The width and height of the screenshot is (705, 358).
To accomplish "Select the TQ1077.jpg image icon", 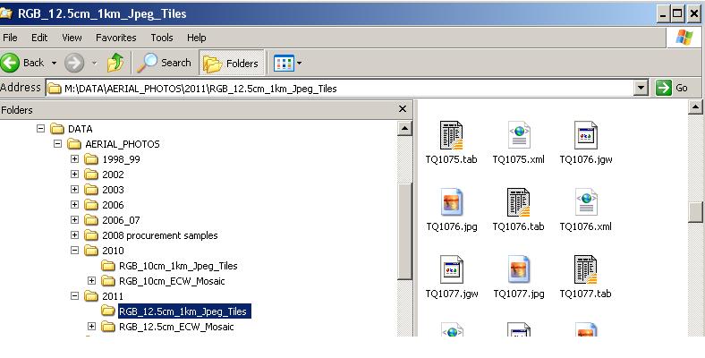I will coord(519,269).
